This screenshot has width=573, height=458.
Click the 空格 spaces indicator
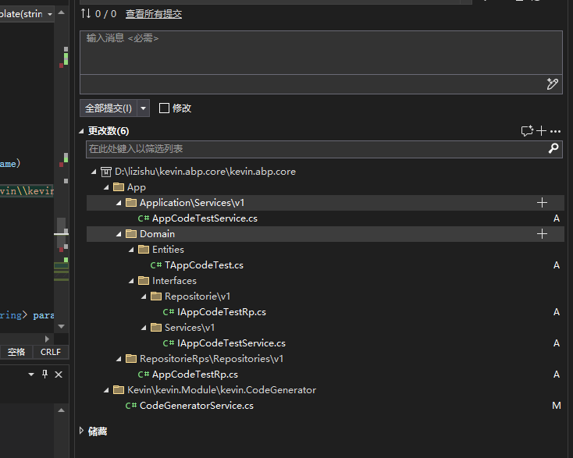tap(16, 352)
